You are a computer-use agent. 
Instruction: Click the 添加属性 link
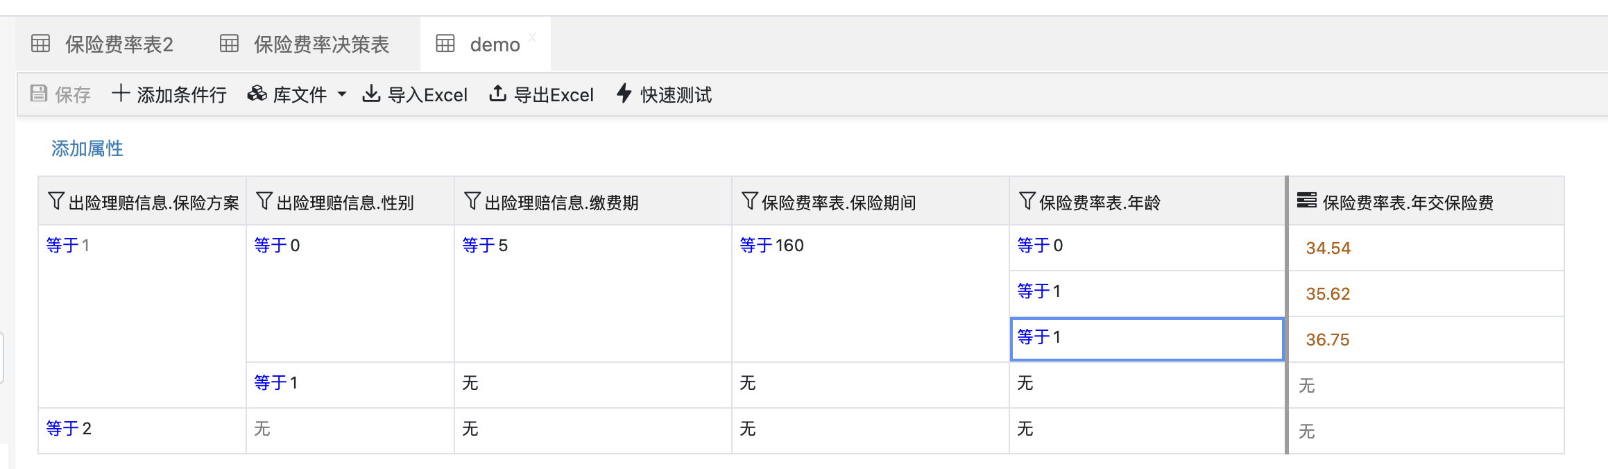tap(87, 148)
